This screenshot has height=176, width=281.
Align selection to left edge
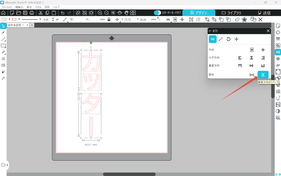click(x=240, y=58)
